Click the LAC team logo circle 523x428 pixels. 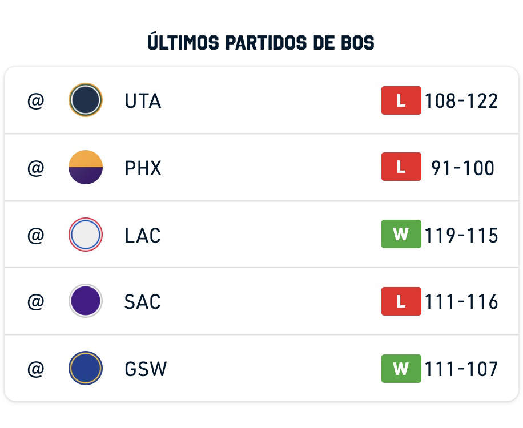(x=86, y=235)
